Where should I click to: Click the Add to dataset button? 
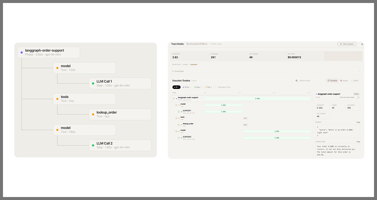click(x=347, y=44)
